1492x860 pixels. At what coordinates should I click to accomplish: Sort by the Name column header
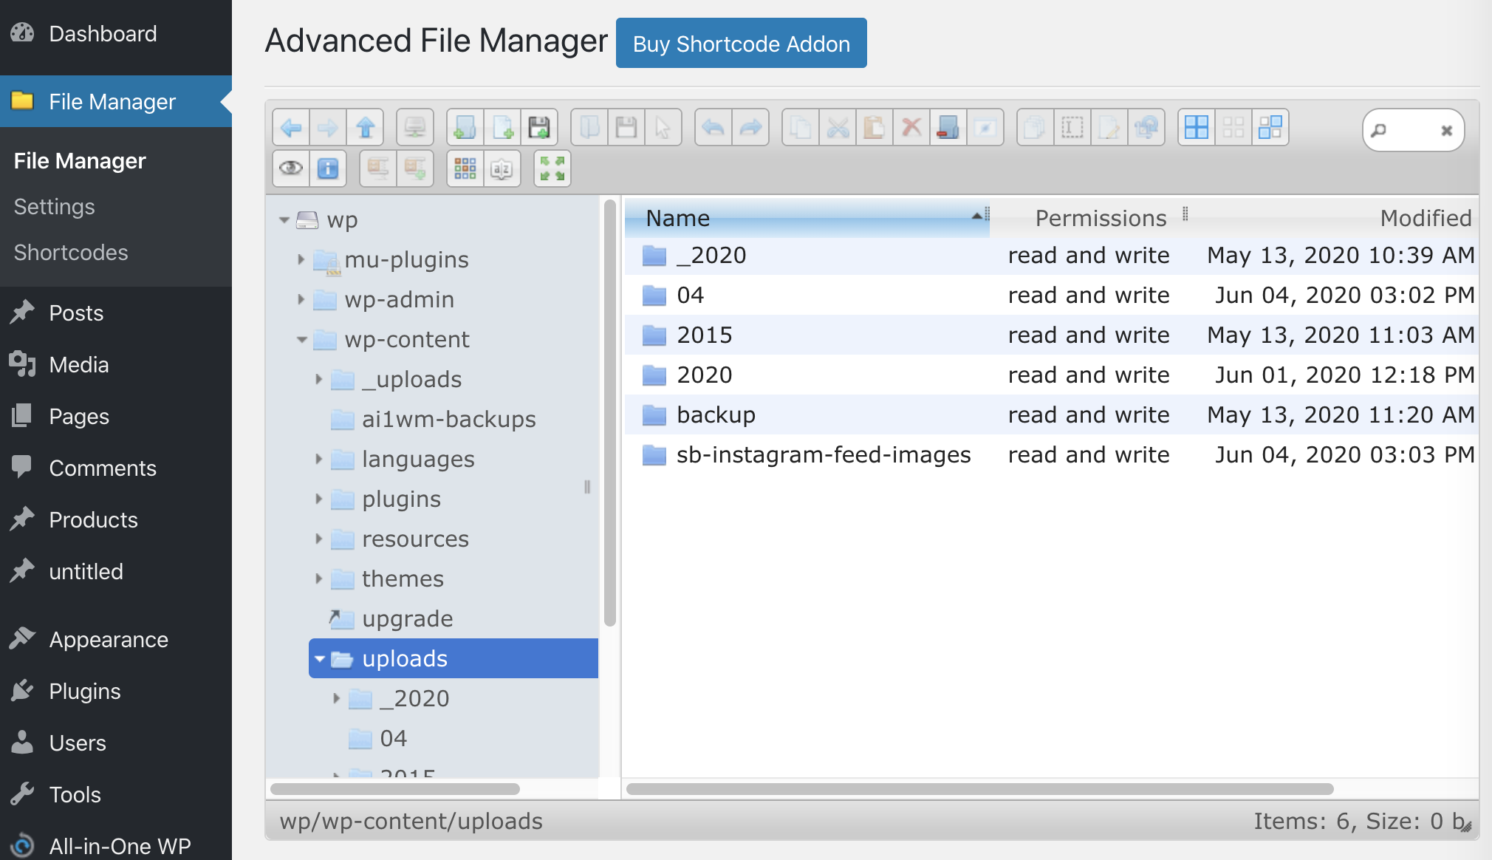click(807, 218)
